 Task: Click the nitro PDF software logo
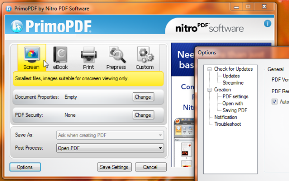[209, 28]
